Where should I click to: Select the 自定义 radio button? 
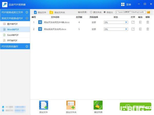point(105,12)
